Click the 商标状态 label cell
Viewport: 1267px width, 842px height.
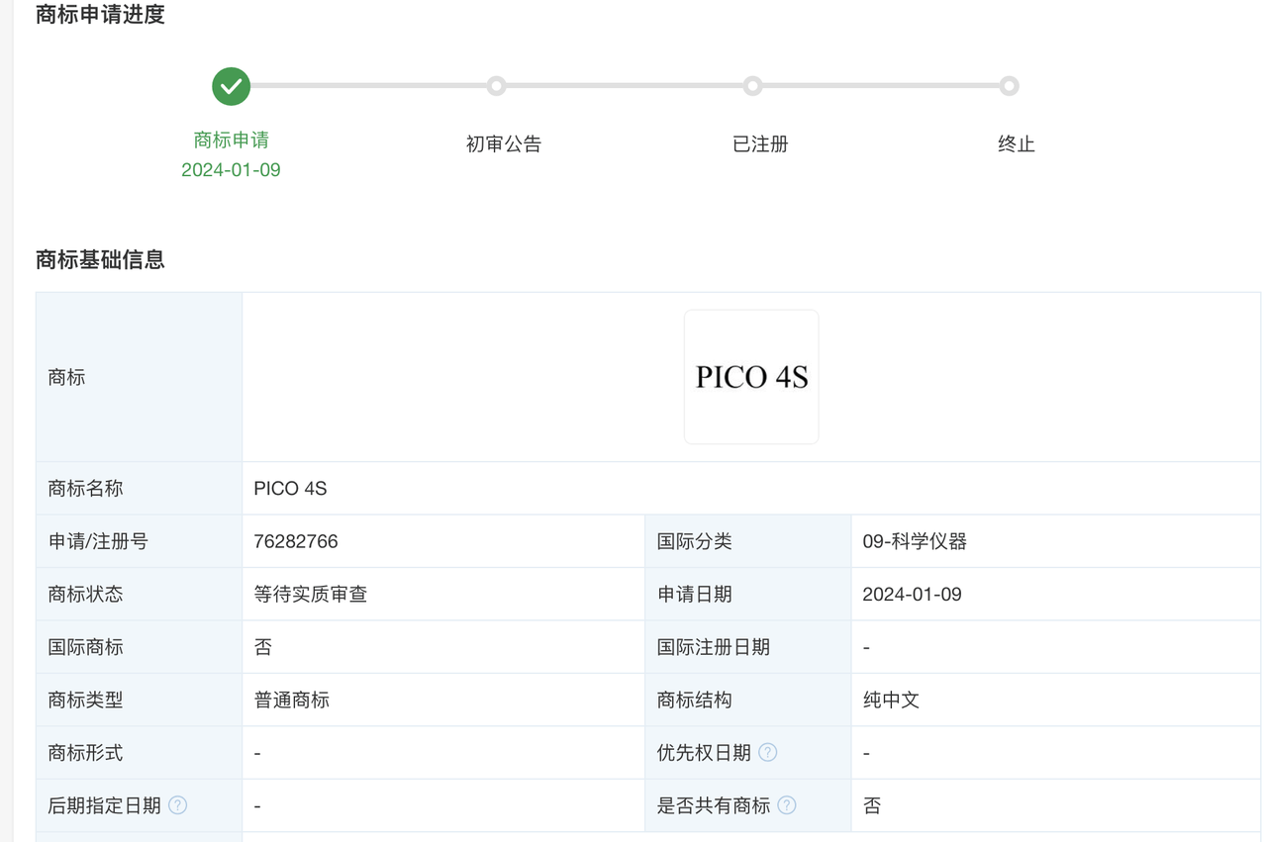(140, 595)
